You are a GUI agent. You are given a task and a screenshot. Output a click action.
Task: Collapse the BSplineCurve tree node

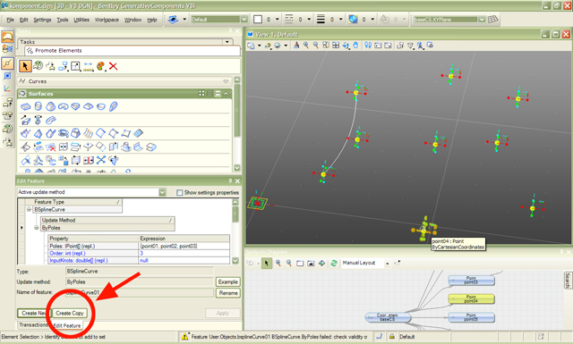click(x=29, y=209)
